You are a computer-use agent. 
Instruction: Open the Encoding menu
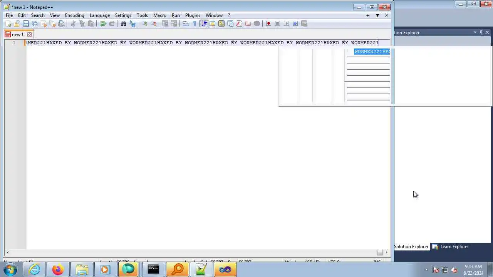coord(75,15)
